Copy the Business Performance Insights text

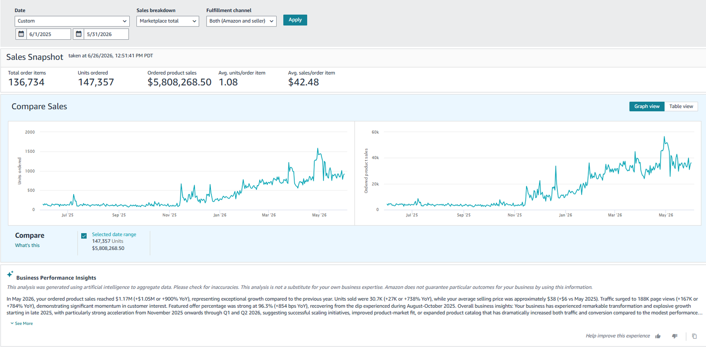pos(695,336)
